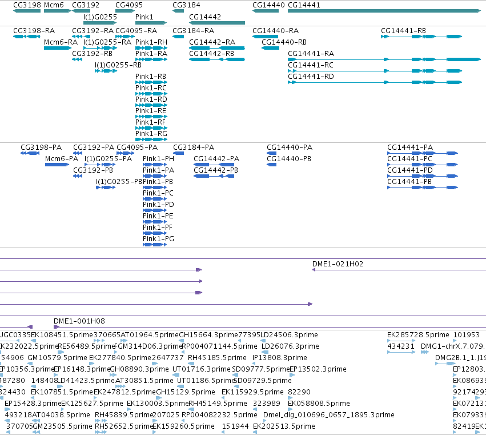Select the EK202513.5prime EST label

[x=284, y=426]
